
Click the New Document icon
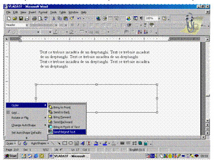(x=9, y=18)
